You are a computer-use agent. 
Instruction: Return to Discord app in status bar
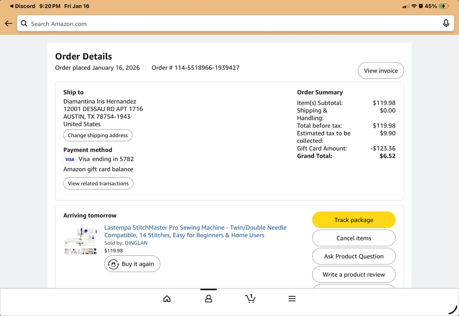(x=22, y=6)
